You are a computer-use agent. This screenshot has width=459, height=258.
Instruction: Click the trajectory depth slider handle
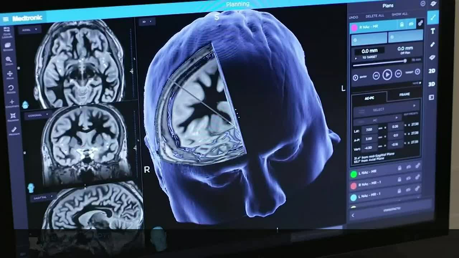click(x=405, y=61)
